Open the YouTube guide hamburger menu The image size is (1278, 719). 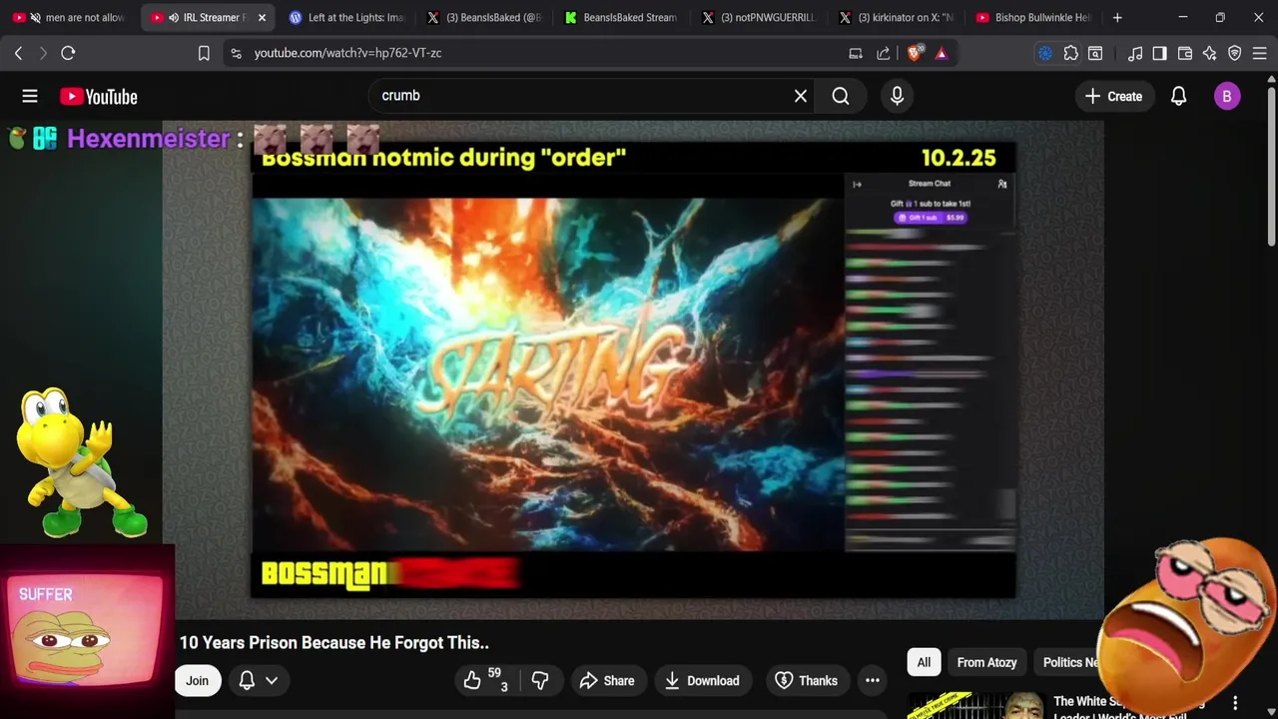click(30, 96)
